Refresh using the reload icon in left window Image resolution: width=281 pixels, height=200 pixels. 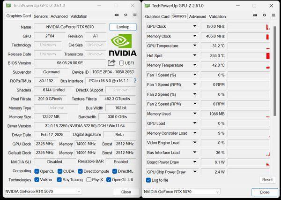click(126, 15)
